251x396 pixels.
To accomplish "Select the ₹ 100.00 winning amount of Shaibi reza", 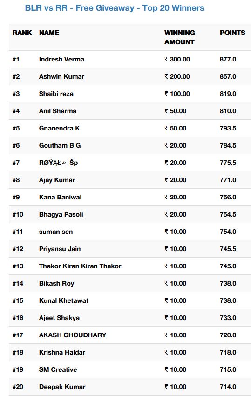I will pyautogui.click(x=177, y=94).
